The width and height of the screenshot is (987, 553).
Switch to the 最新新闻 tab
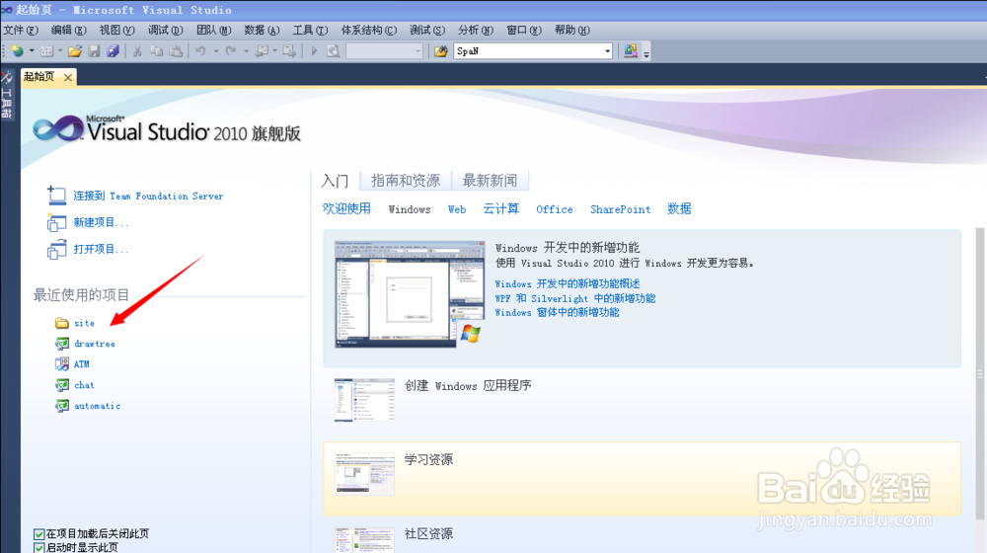[490, 181]
